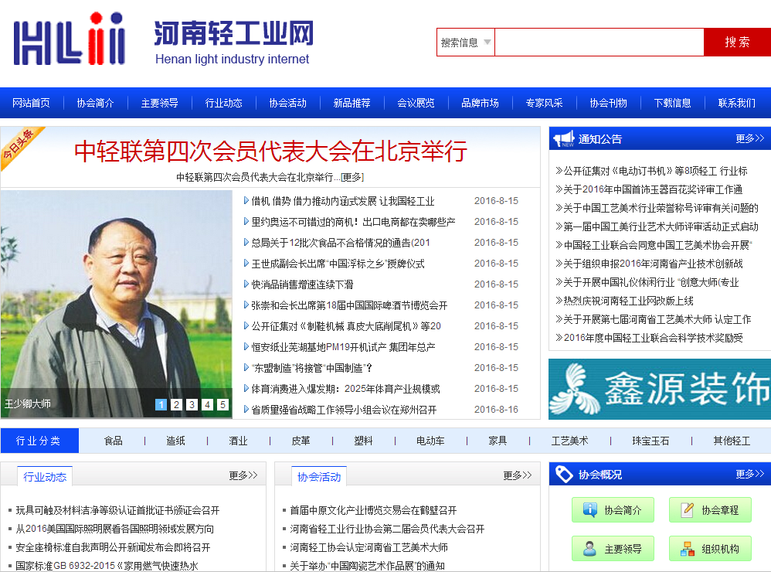Open article 安全座椅标准自我声明公开新闻发布会即将召开
Screen dimensions: 771x572
113,547
